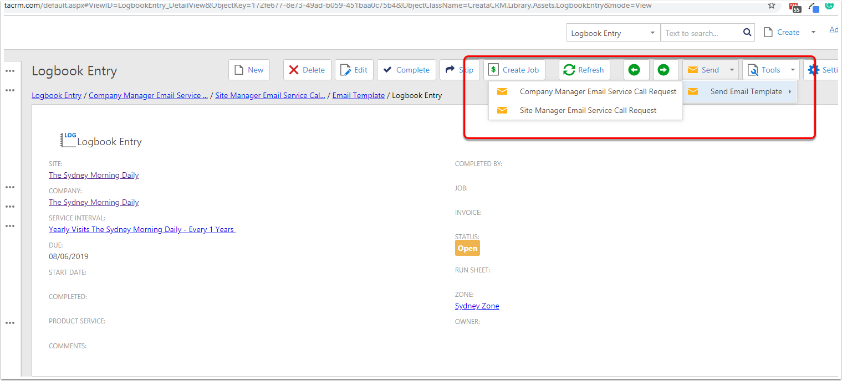Go to previous record with green left arrow

[x=634, y=70]
